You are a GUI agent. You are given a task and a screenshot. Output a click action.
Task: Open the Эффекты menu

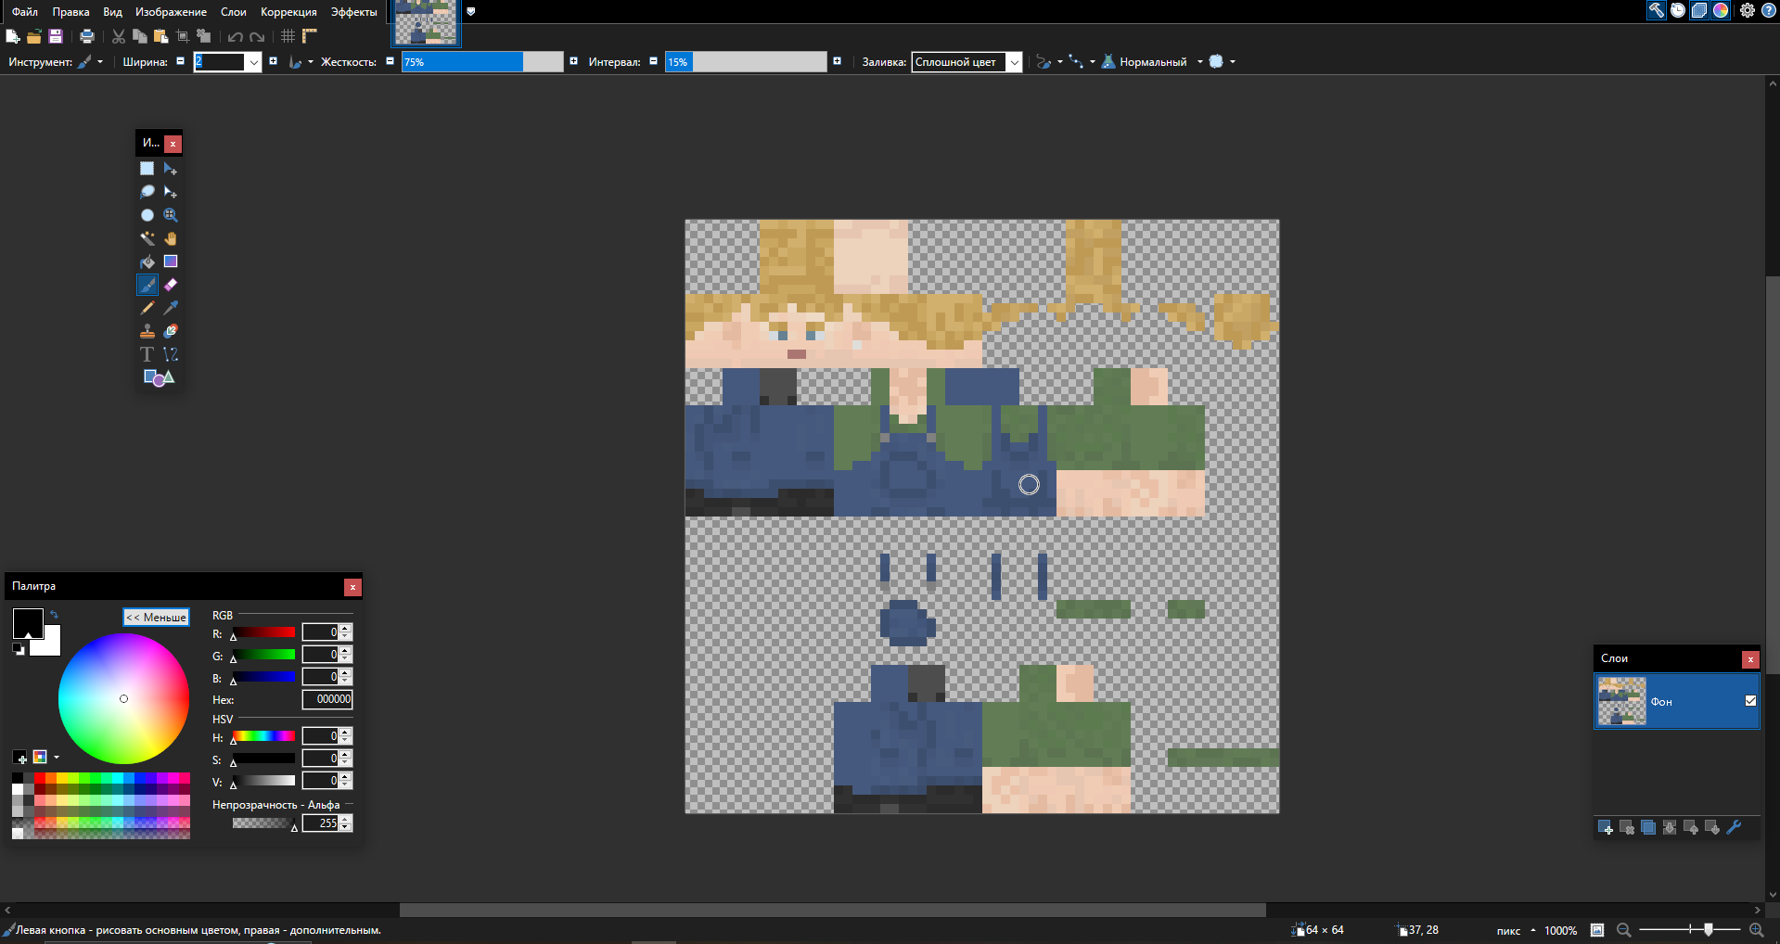354,12
